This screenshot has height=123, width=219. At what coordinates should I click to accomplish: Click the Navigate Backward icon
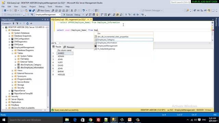tap(5, 11)
